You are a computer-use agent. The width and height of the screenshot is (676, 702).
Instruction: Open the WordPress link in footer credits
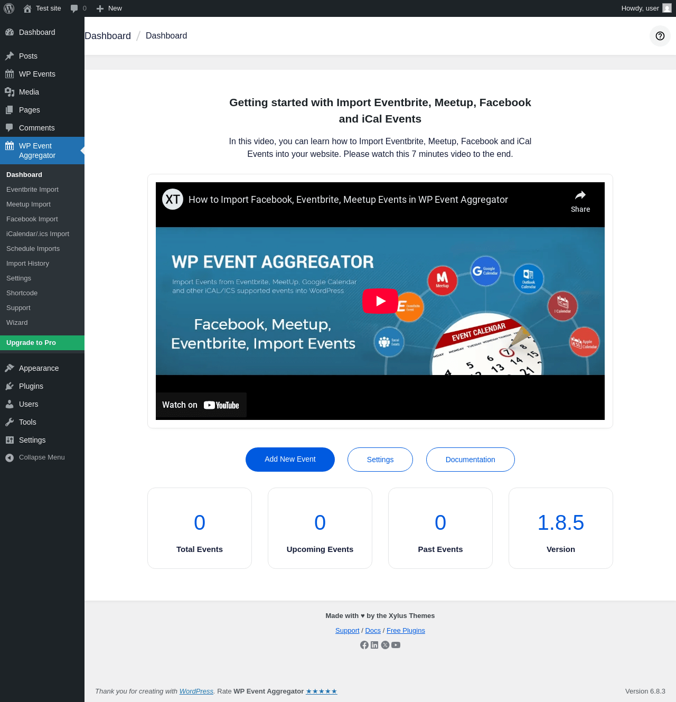196,691
